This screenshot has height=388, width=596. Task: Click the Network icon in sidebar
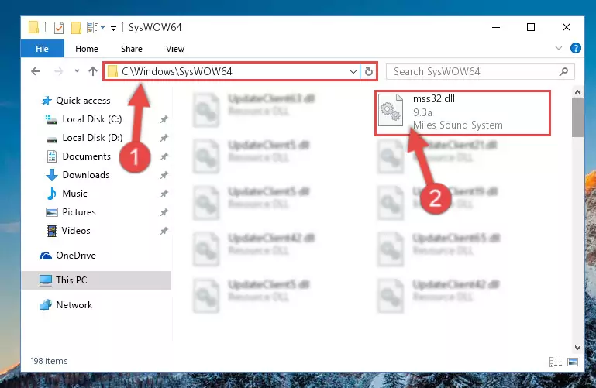[x=46, y=305]
